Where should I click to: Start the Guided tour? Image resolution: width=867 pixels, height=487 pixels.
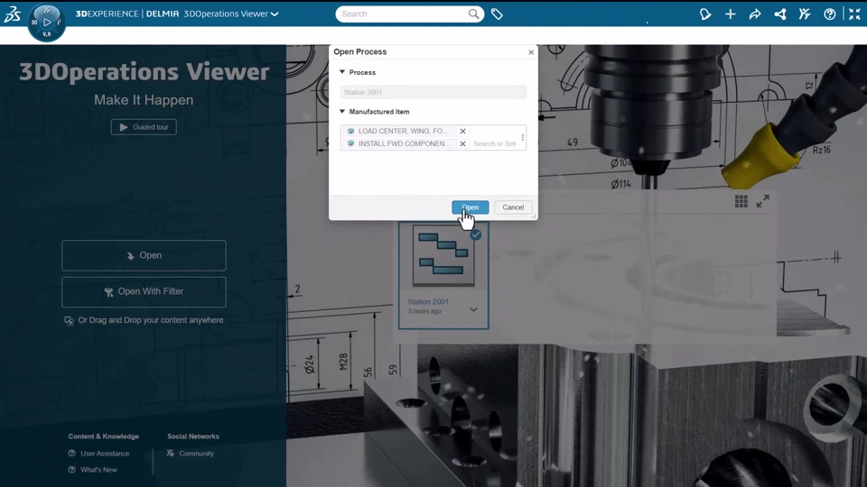pos(144,127)
